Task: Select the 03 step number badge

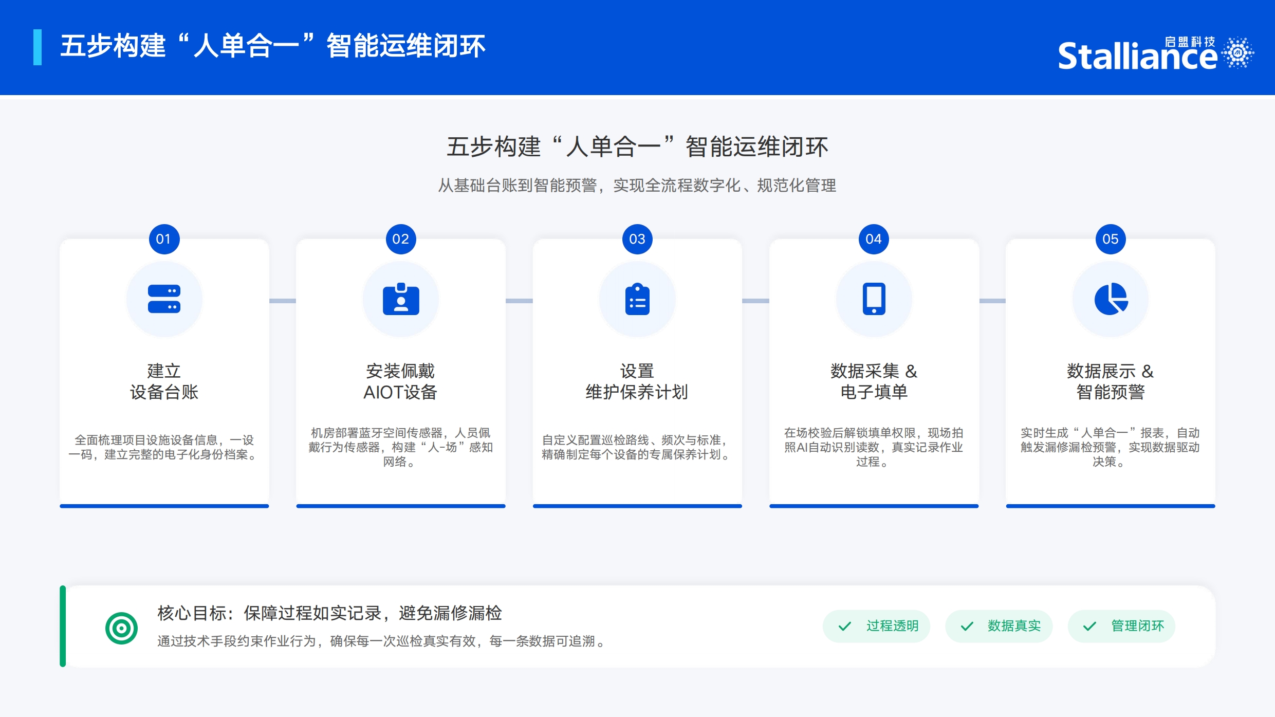Action: tap(637, 239)
